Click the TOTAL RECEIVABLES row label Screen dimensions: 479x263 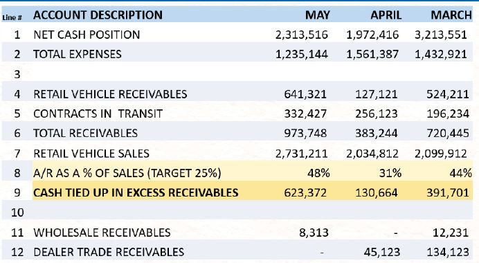[x=86, y=133]
